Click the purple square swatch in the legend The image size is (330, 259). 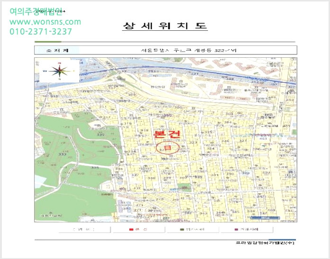pos(236,229)
